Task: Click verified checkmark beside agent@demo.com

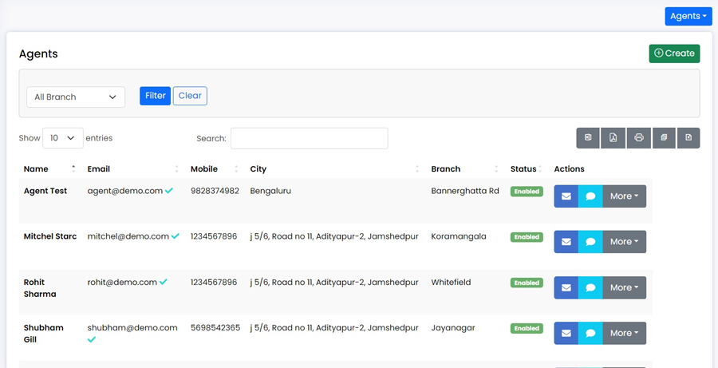Action: click(169, 191)
